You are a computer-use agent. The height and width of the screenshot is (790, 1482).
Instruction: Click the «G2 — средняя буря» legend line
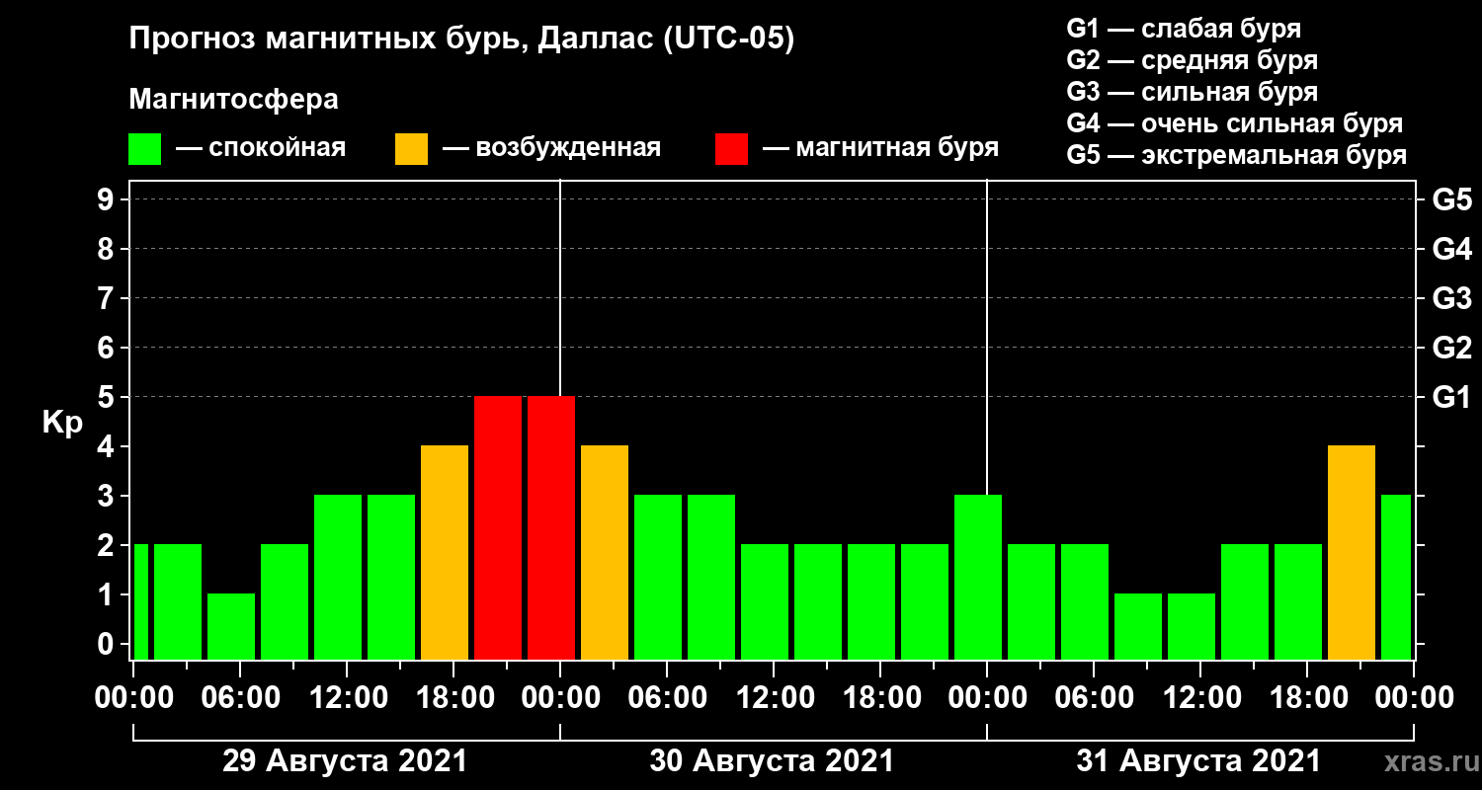[1192, 60]
